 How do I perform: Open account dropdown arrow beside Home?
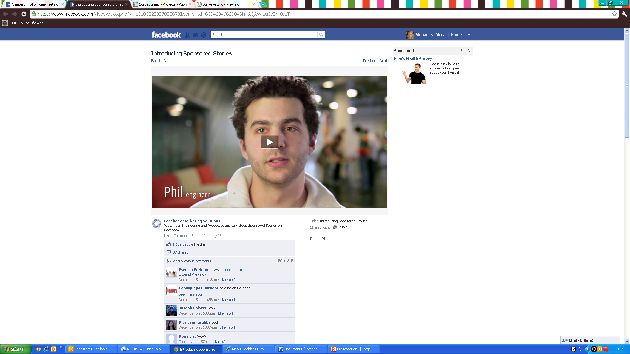[469, 35]
